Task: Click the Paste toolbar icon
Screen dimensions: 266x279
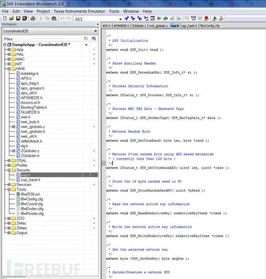Action: pyautogui.click(x=54, y=18)
